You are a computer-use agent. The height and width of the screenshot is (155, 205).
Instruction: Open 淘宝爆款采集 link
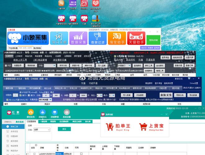60,60
